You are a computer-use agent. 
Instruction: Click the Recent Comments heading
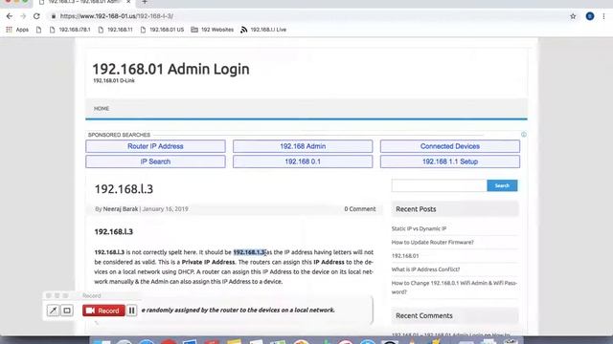(424, 315)
